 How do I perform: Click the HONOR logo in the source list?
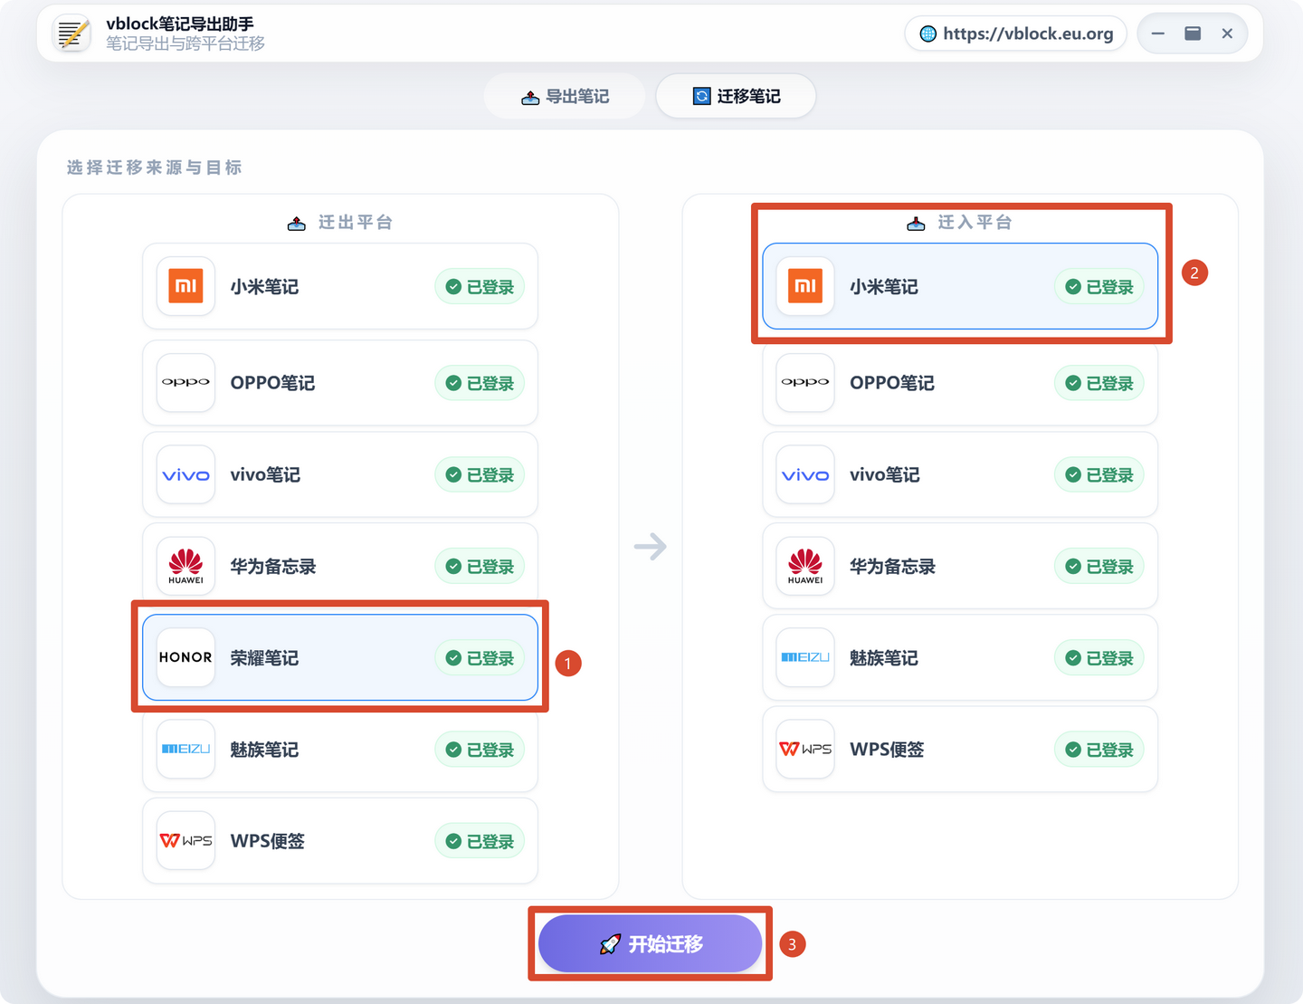185,657
